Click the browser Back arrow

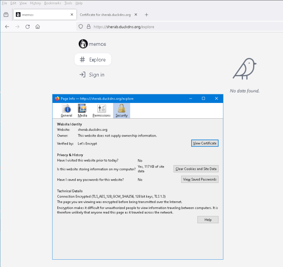click(x=7, y=27)
